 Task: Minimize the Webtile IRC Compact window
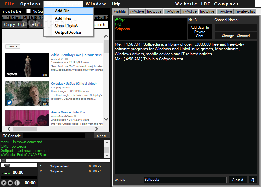pyautogui.click(x=258, y=4)
